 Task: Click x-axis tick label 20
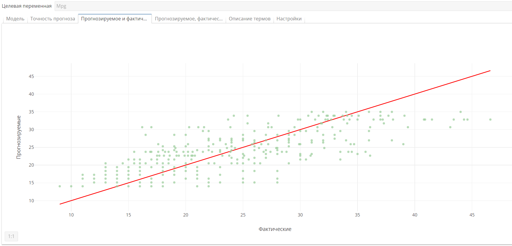point(186,215)
